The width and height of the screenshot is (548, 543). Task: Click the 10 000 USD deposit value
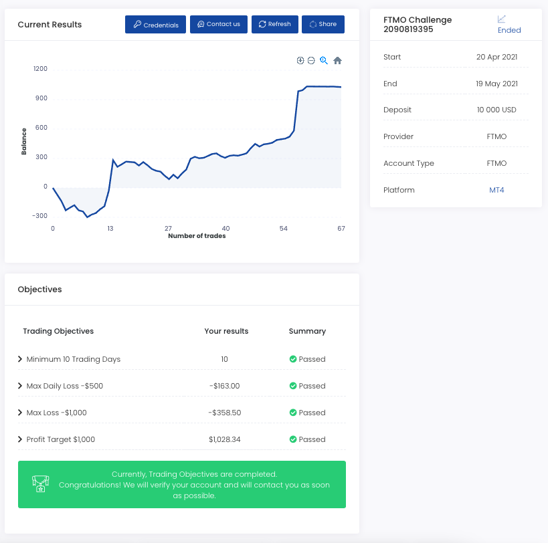point(496,110)
